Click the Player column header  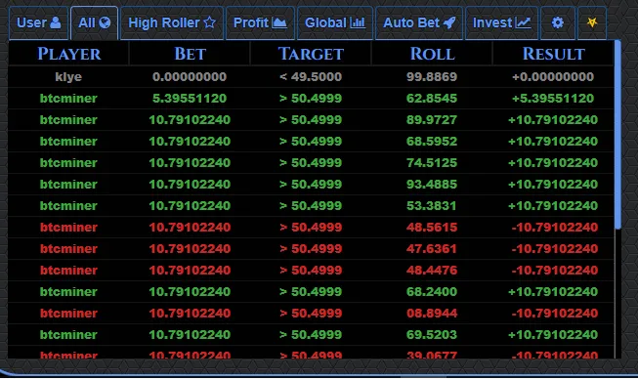coord(68,54)
